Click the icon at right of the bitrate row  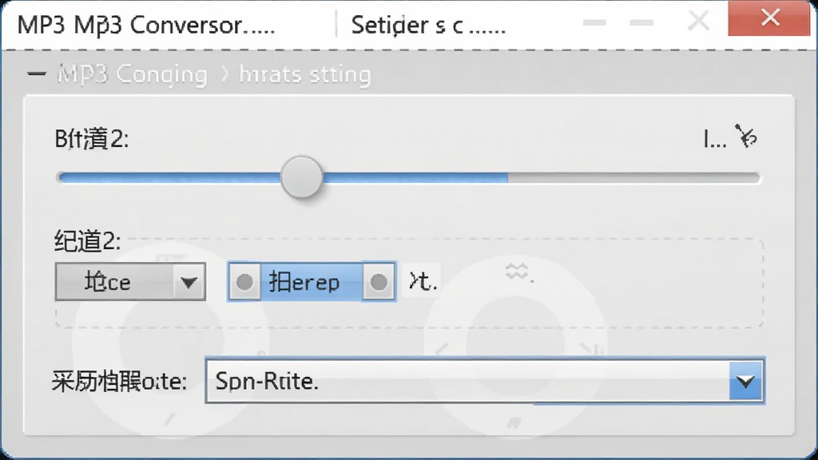pyautogui.click(x=746, y=136)
